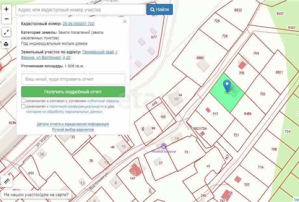Image resolution: width=299 pixels, height=202 pixels.
Task: Click Ручной выбор вариантов link
Action: 73,129
